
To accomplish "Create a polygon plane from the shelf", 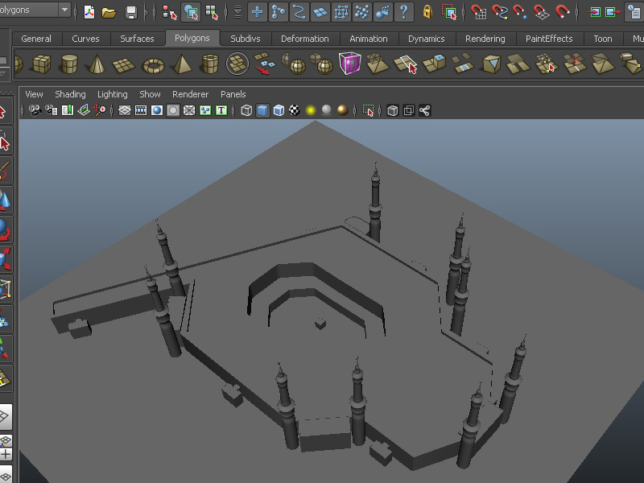I will [x=124, y=65].
